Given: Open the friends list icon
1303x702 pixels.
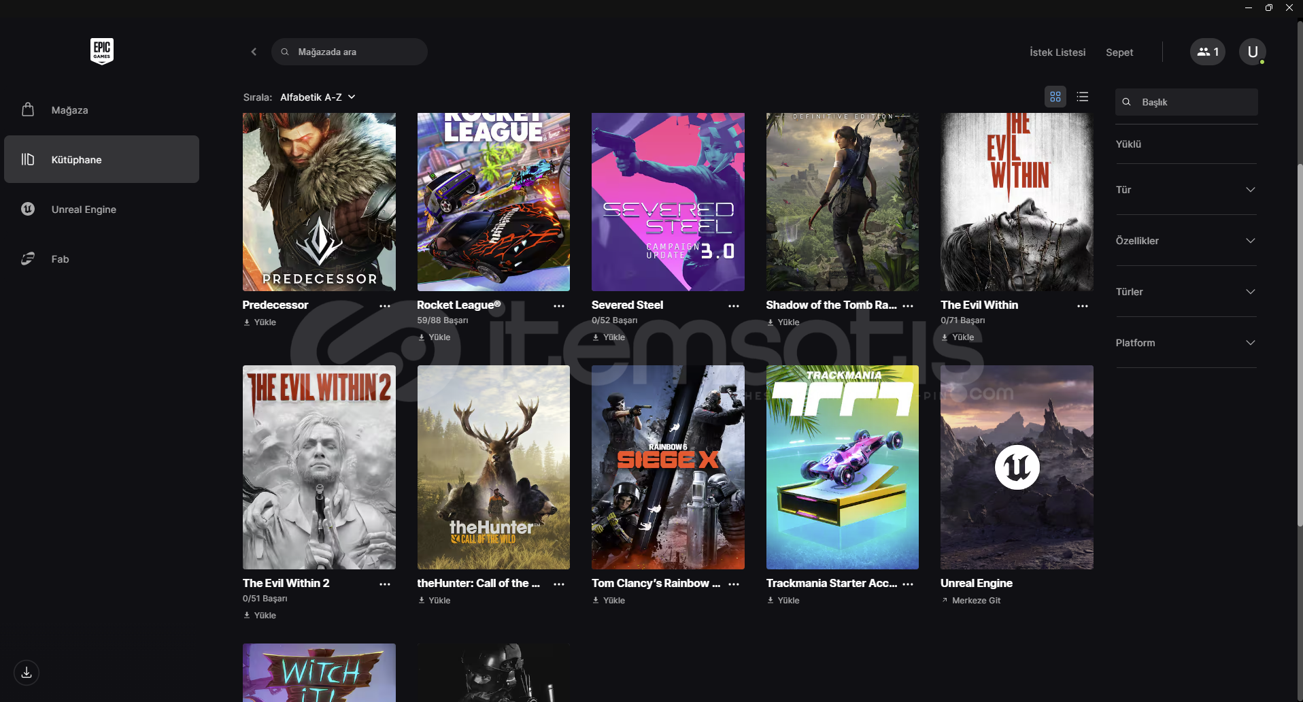Looking at the screenshot, I should pyautogui.click(x=1208, y=52).
